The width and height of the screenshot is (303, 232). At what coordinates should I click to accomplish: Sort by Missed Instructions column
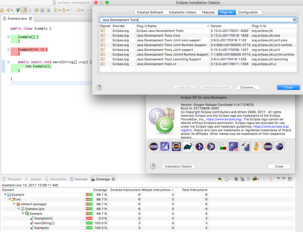(x=158, y=190)
